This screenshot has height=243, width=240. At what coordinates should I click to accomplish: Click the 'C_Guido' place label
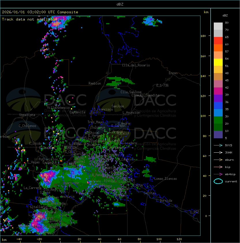click(x=35, y=143)
